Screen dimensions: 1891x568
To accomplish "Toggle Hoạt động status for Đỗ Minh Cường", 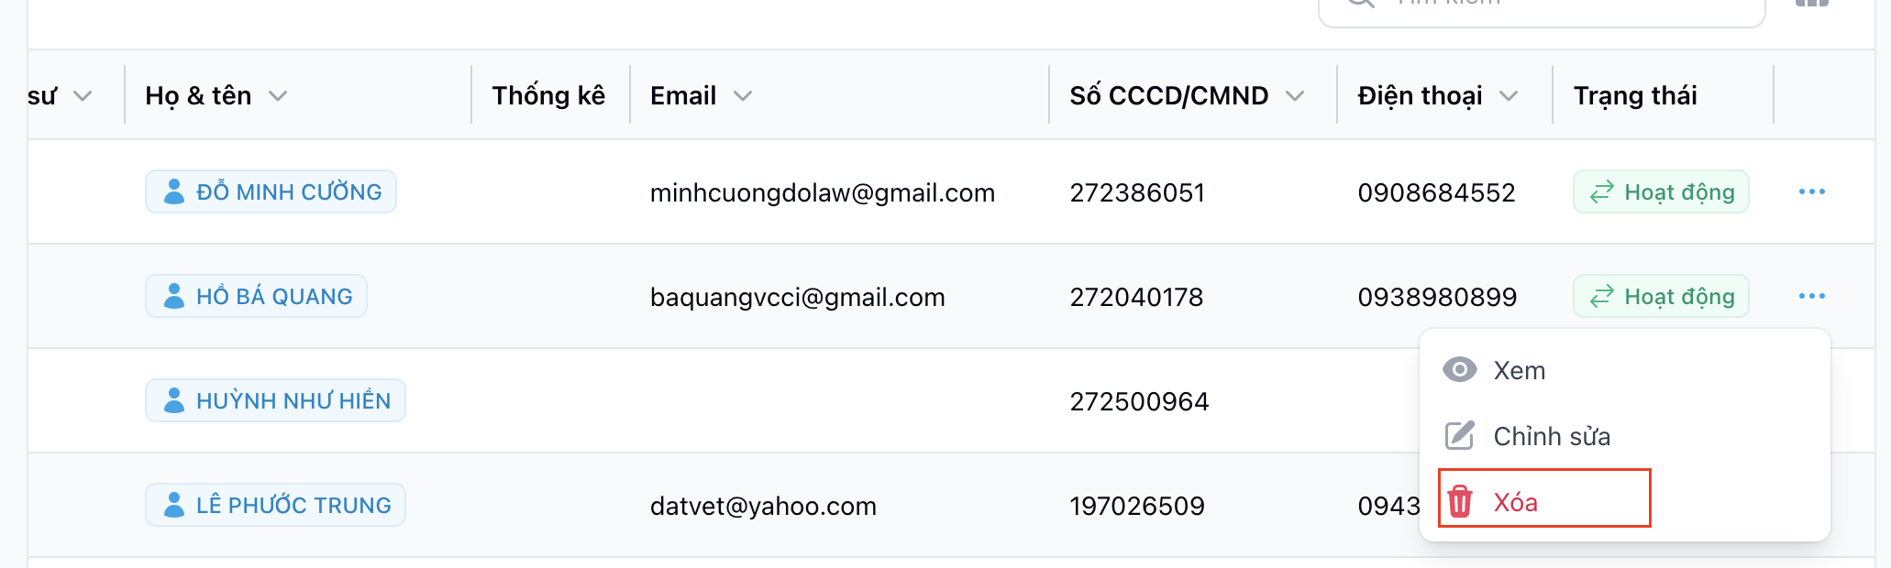I will tap(1660, 192).
